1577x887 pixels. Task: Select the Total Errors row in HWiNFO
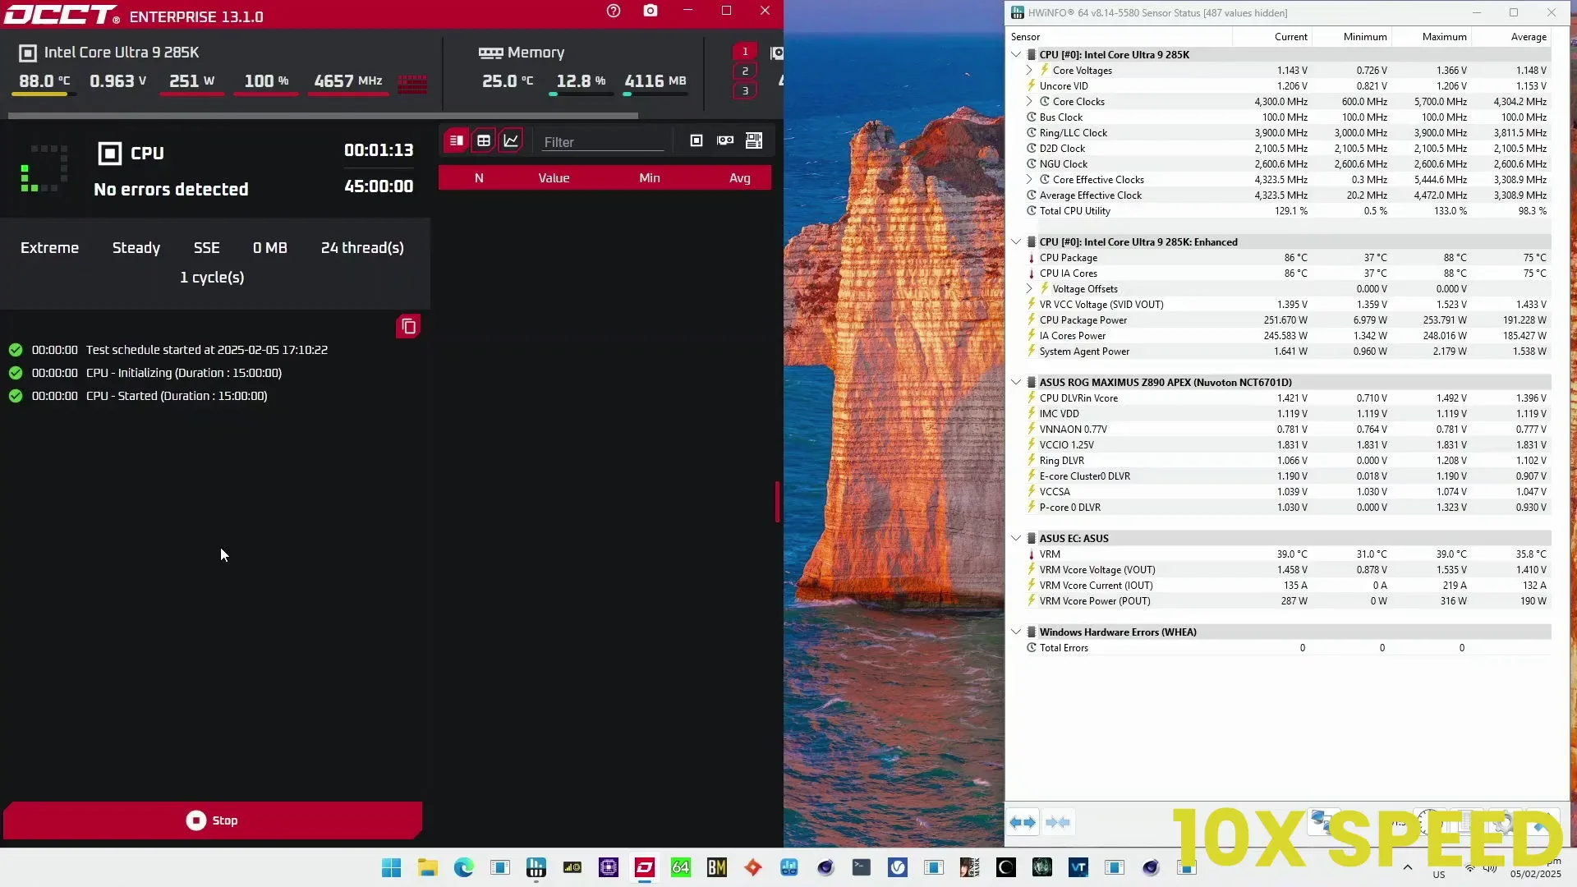click(x=1287, y=648)
